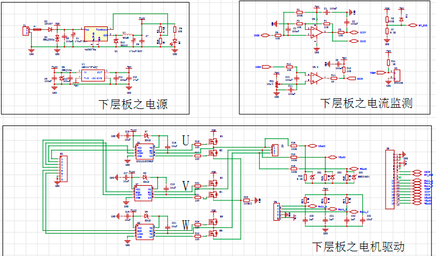Select the large W phase label
This screenshot has width=436, height=256.
pos(186,225)
